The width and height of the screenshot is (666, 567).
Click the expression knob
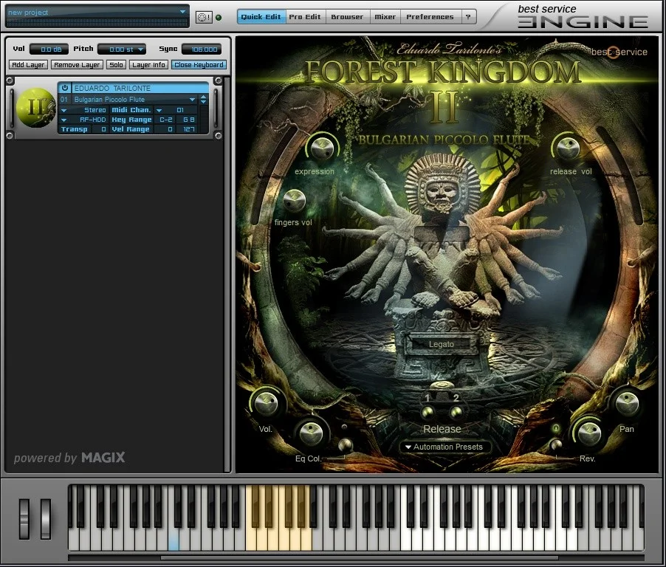[322, 148]
